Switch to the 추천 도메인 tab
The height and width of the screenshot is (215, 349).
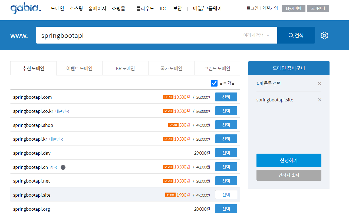click(33, 68)
